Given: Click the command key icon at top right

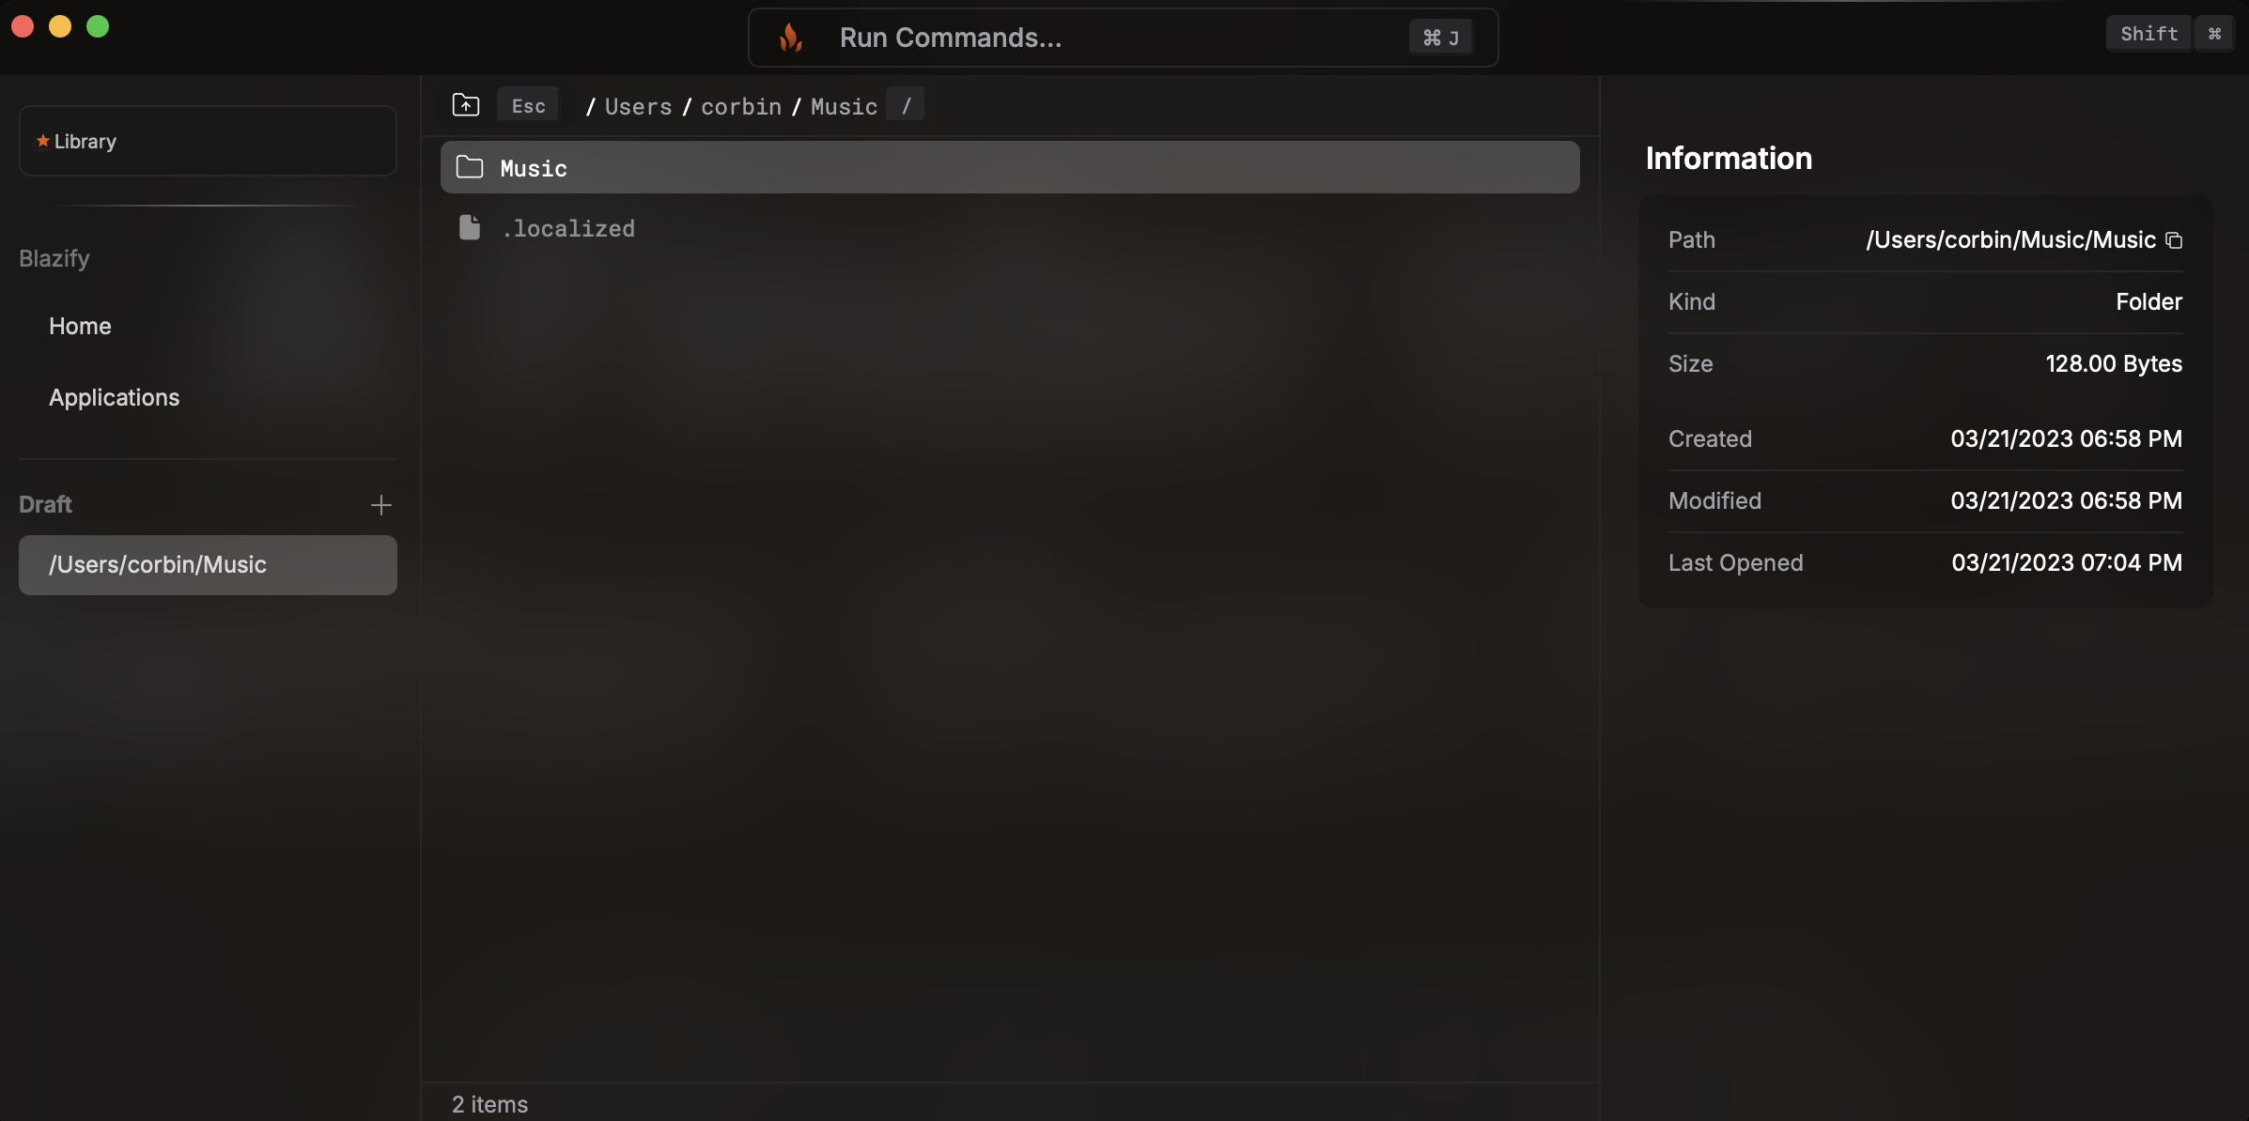Looking at the screenshot, I should coord(2214,34).
